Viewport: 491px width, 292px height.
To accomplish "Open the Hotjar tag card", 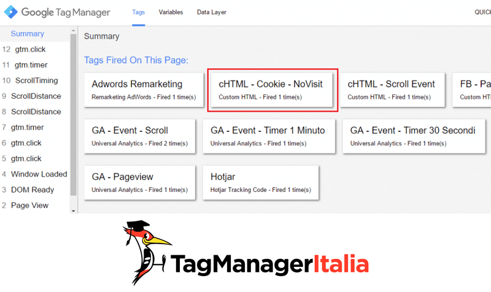I will click(260, 182).
